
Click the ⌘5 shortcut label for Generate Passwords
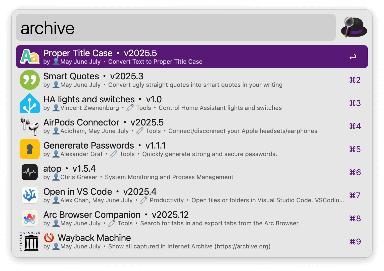pyautogui.click(x=355, y=149)
